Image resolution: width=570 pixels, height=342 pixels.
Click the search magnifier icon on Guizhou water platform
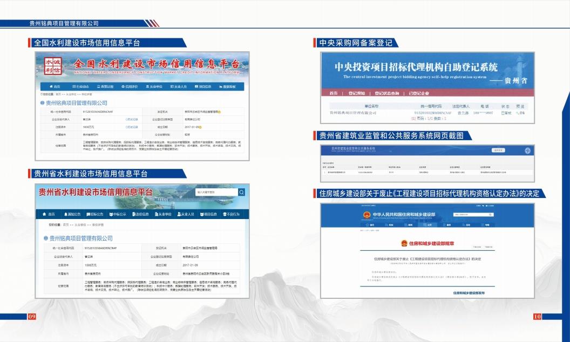[242, 192]
